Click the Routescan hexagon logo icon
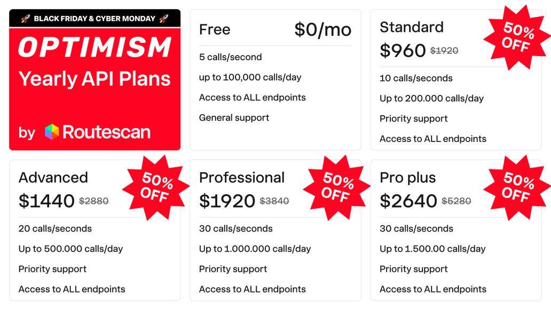Image resolution: width=551 pixels, height=310 pixels. [52, 132]
